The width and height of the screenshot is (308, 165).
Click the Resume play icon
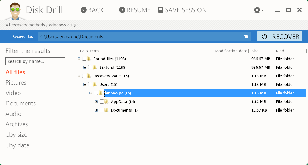click(x=122, y=10)
